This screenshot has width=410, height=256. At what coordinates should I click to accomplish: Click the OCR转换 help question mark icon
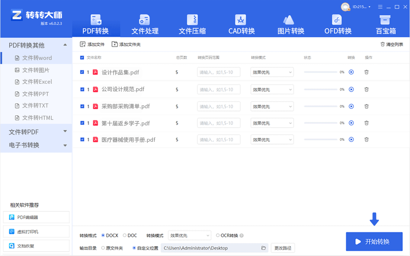241,236
